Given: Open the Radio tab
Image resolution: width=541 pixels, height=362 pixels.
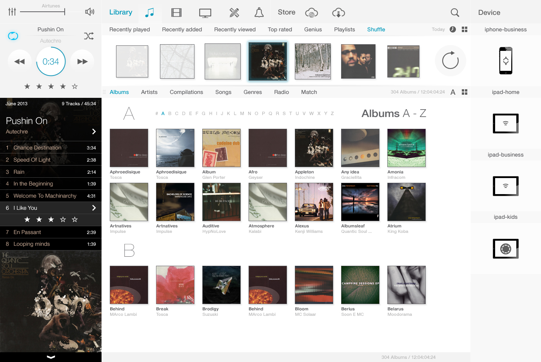Looking at the screenshot, I should pos(281,92).
